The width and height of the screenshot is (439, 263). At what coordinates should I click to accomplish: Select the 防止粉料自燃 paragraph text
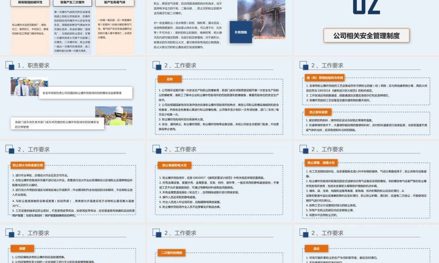(x=366, y=125)
